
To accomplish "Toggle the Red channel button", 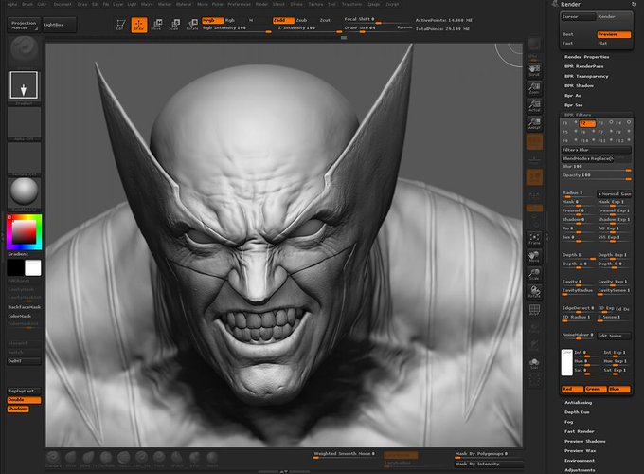I will (572, 389).
